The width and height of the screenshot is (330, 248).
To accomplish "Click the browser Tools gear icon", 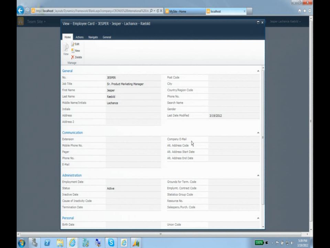I will [x=310, y=11].
